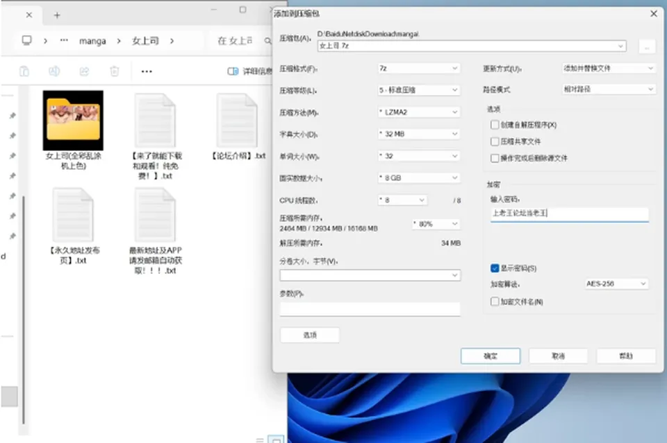Click the 选项 button in the dialog

pos(310,335)
